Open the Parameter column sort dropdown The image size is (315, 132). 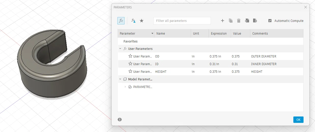[x=152, y=33]
